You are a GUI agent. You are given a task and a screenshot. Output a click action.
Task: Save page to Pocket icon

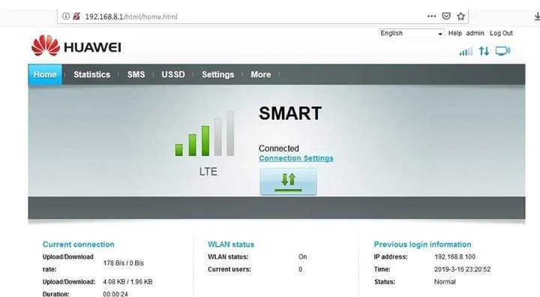(x=446, y=16)
